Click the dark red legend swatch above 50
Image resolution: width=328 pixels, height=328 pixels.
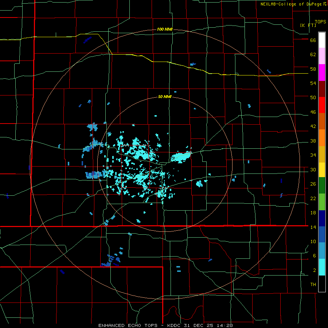coord(322,89)
